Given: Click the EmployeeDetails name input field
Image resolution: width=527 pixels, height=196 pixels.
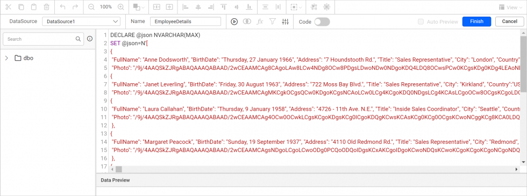Looking at the screenshot, I should tap(186, 21).
